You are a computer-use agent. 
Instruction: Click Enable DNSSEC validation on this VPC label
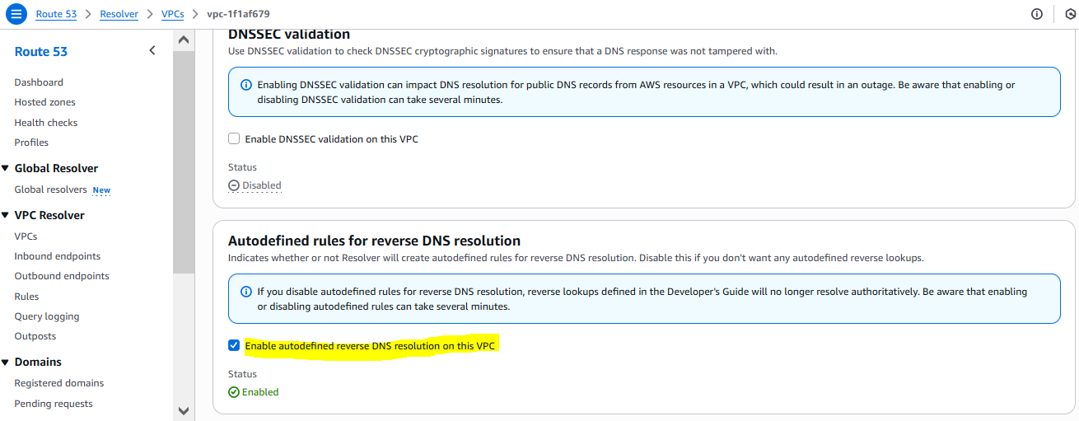click(332, 139)
